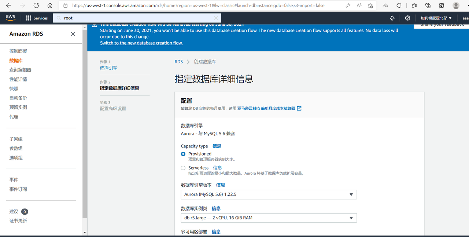The height and width of the screenshot is (237, 469).
Task: Open 信息 link beside Serverless
Action: [x=217, y=168]
